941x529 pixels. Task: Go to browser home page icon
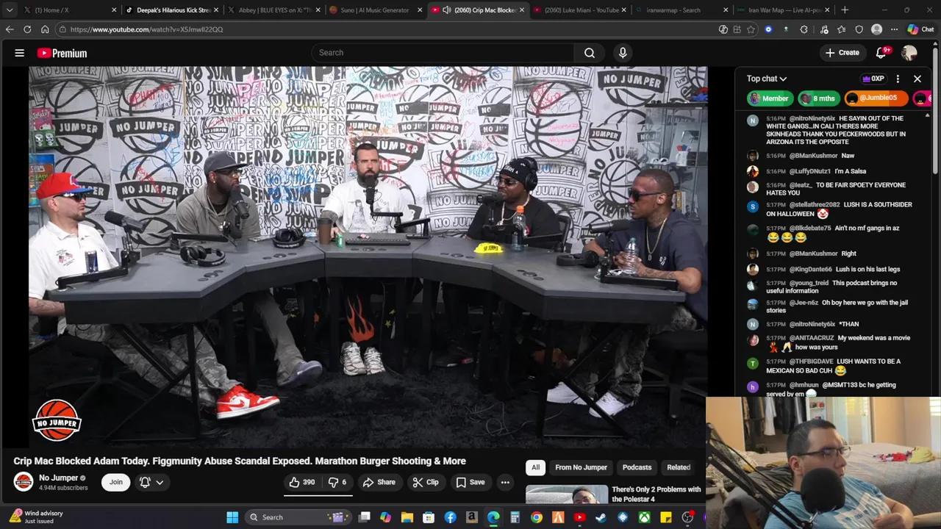coord(45,29)
